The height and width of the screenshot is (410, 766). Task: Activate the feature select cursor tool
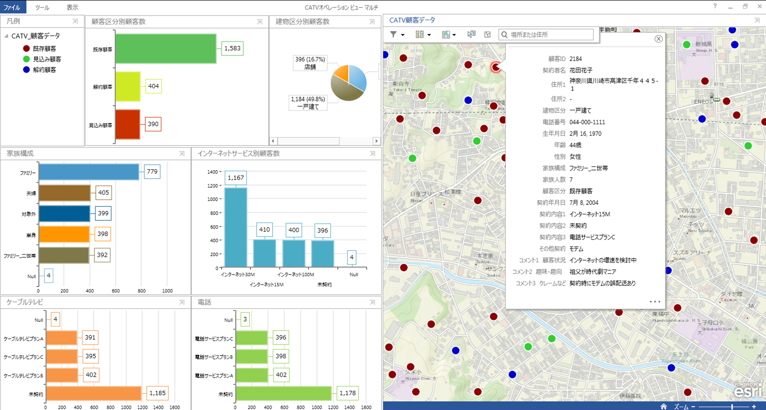(x=471, y=34)
